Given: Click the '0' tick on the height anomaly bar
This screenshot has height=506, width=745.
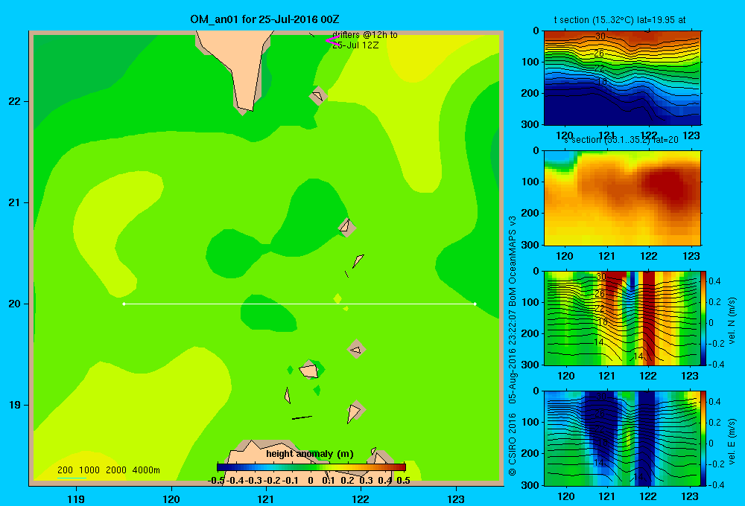Looking at the screenshot, I should tap(310, 481).
